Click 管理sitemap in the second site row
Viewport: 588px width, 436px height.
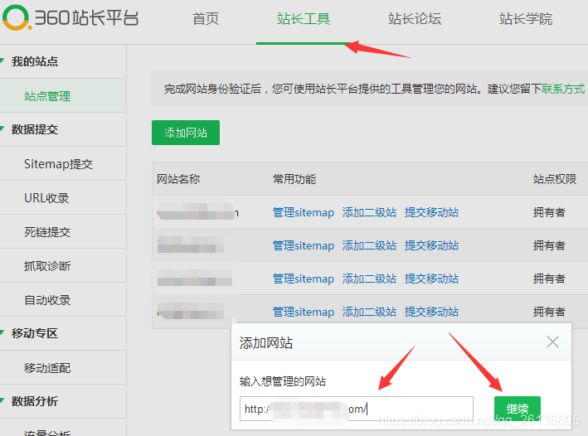click(x=304, y=245)
